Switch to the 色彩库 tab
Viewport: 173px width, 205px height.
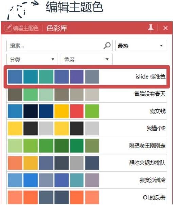pyautogui.click(x=57, y=28)
